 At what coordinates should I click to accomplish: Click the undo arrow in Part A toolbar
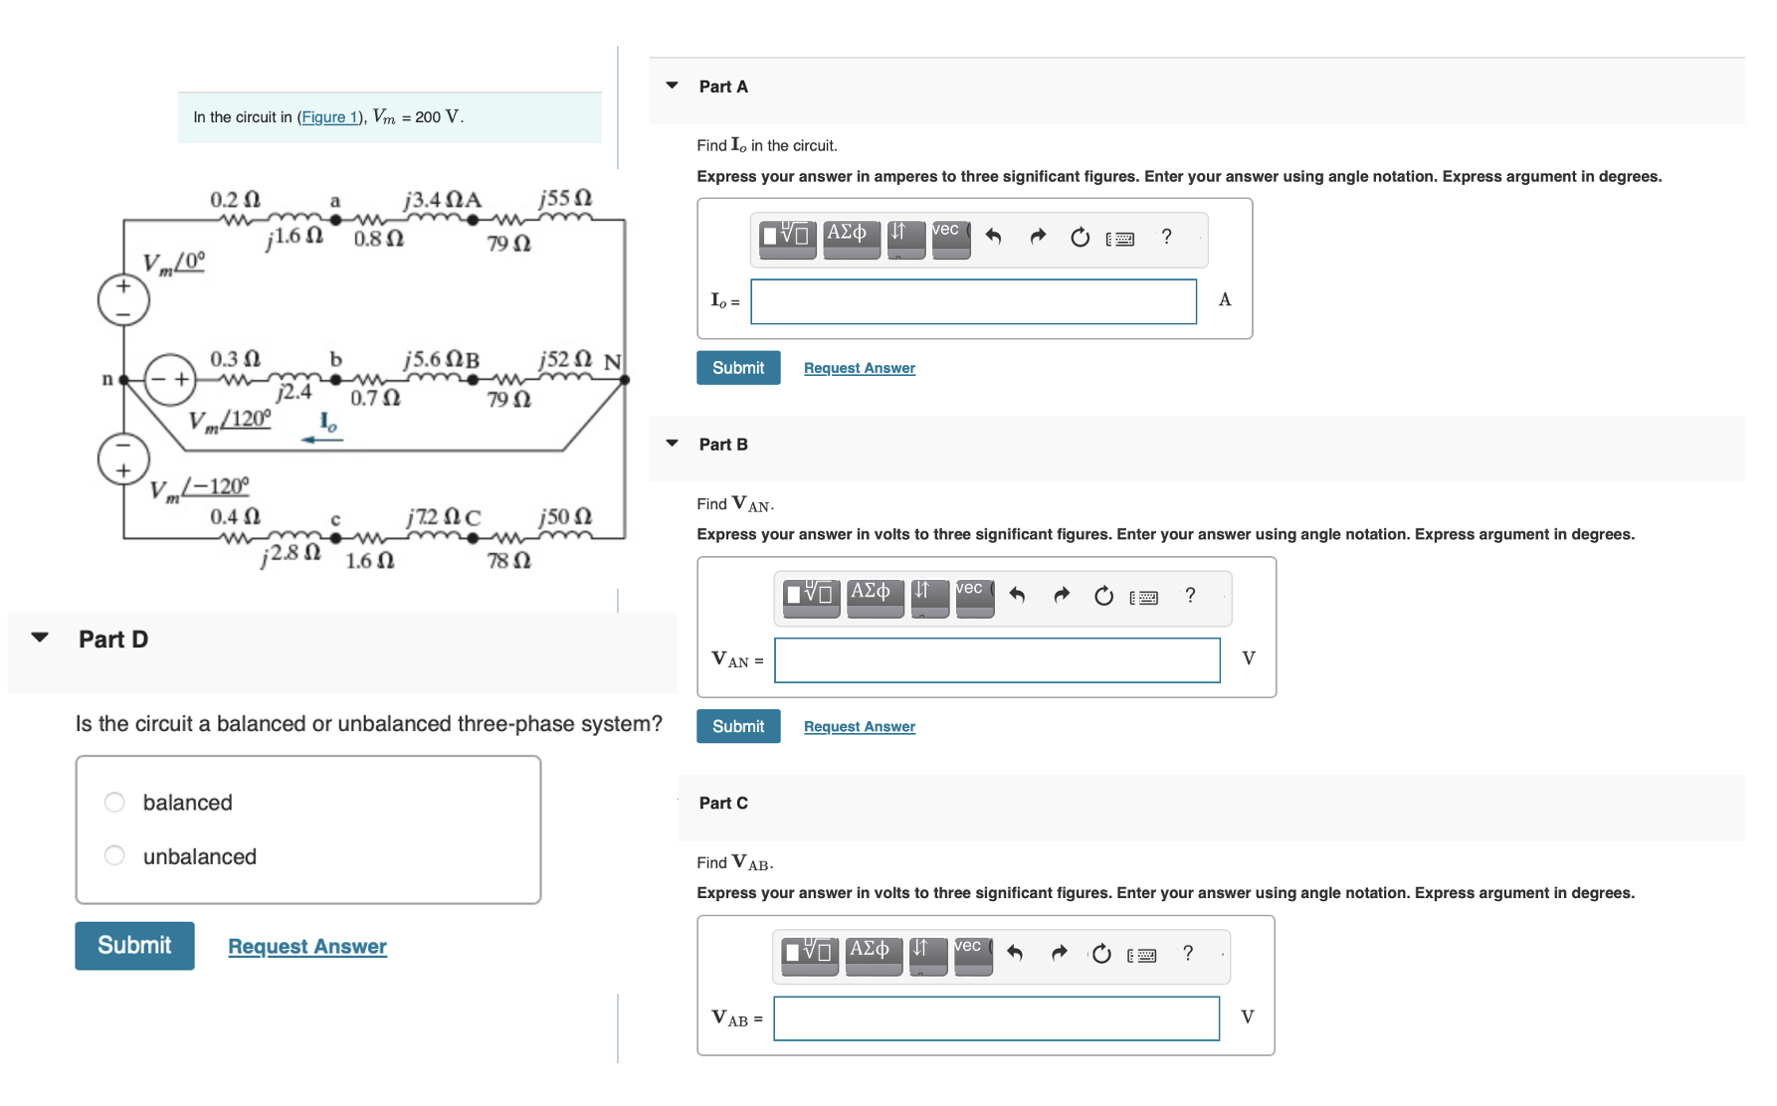click(x=994, y=238)
